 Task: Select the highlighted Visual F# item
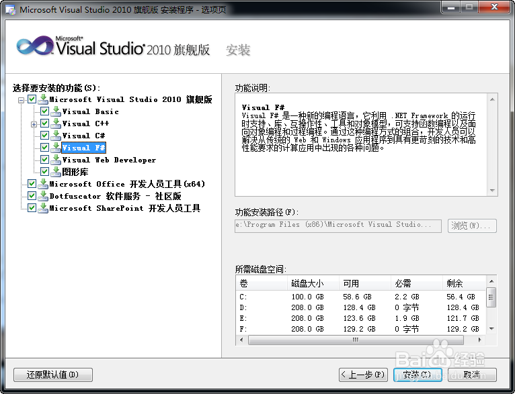(83, 148)
